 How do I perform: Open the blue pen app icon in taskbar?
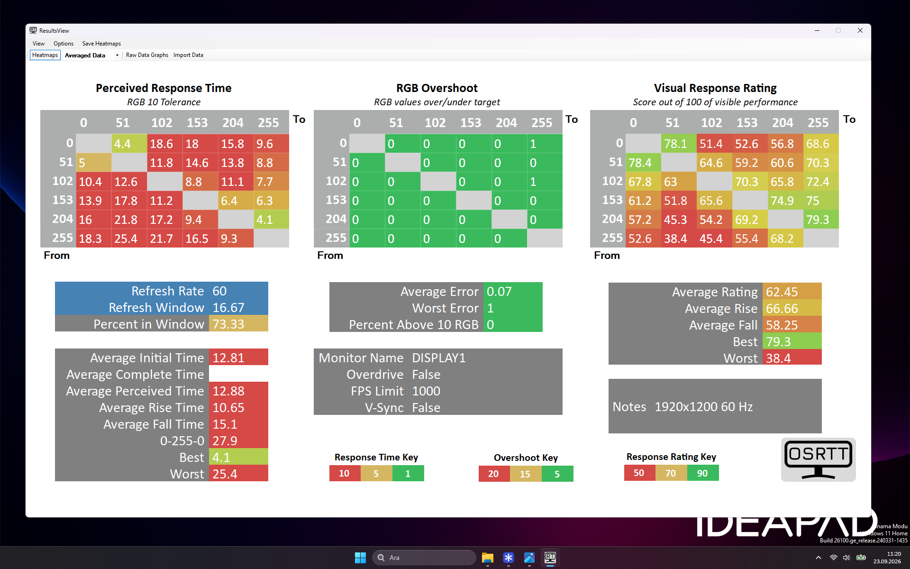(x=529, y=558)
